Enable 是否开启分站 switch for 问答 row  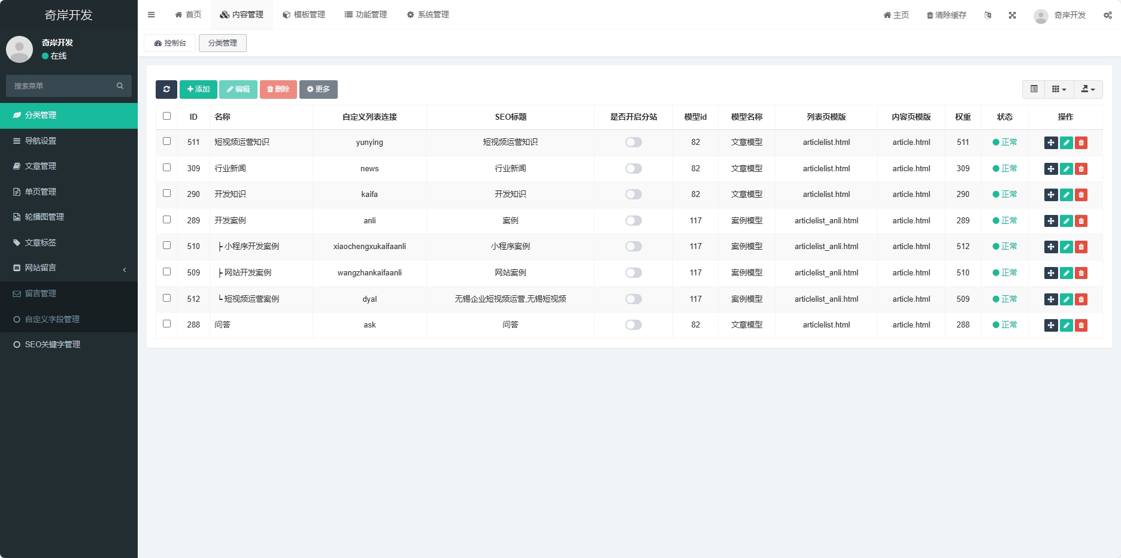pos(633,325)
